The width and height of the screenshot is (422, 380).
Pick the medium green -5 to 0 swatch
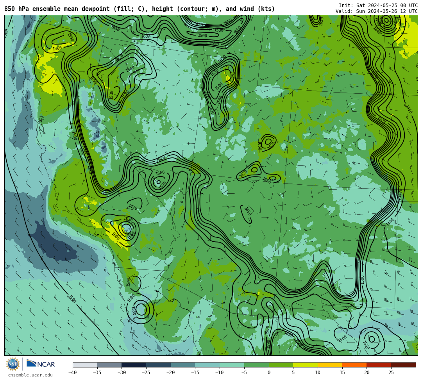(x=256, y=365)
